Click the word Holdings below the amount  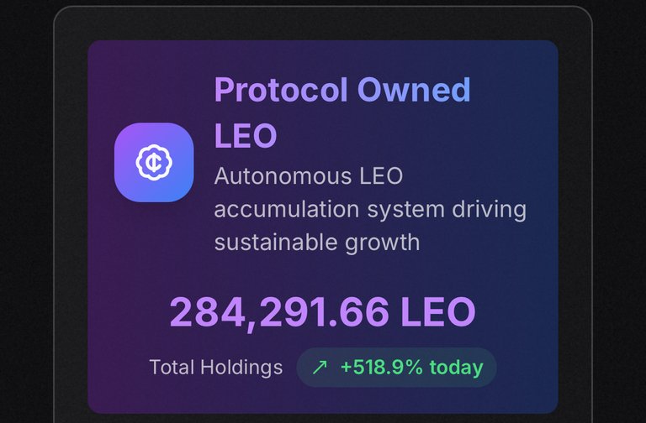tap(241, 367)
